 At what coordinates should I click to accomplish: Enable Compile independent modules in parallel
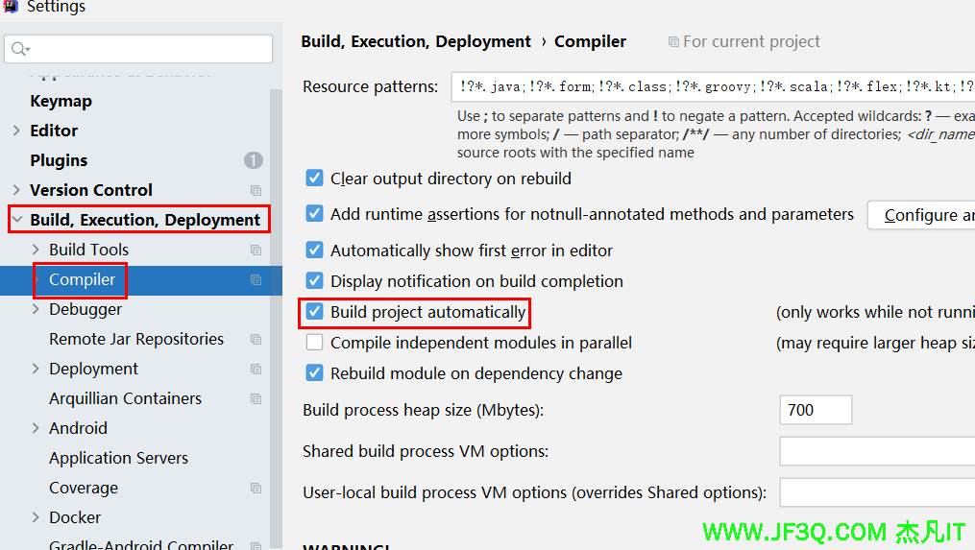pyautogui.click(x=314, y=343)
